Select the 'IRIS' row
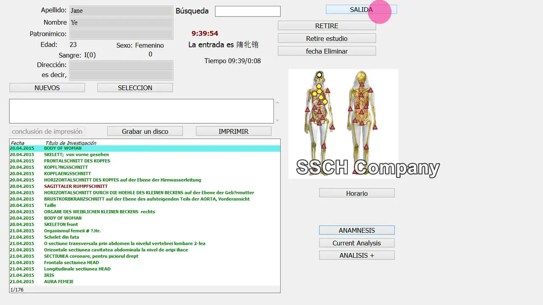 click(145, 275)
